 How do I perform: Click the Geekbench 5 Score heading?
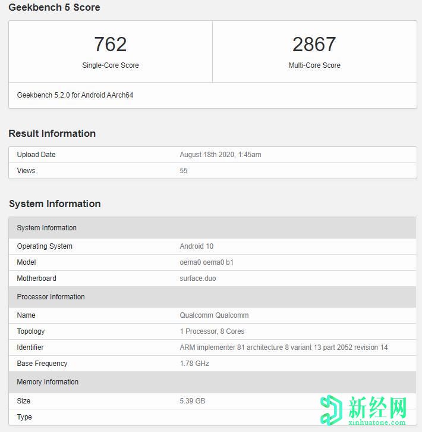click(54, 8)
